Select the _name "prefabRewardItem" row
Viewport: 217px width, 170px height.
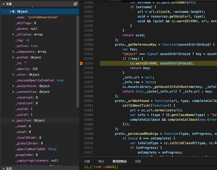(36, 17)
